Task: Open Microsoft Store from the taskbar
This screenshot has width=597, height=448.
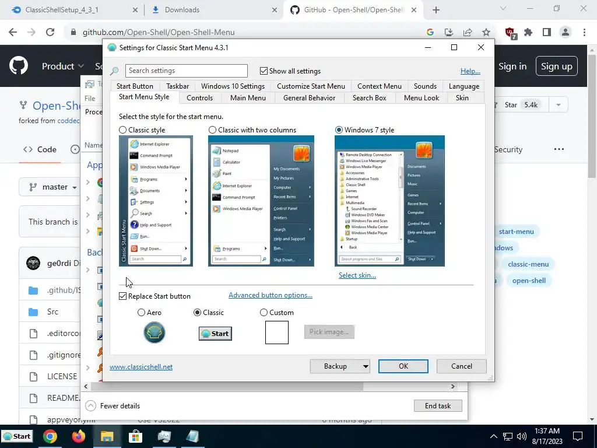Action: (x=135, y=436)
